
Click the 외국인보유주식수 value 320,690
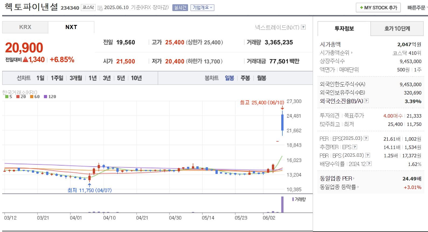pyautogui.click(x=413, y=93)
